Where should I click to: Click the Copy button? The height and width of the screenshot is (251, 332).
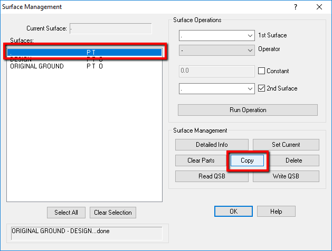pos(247,160)
